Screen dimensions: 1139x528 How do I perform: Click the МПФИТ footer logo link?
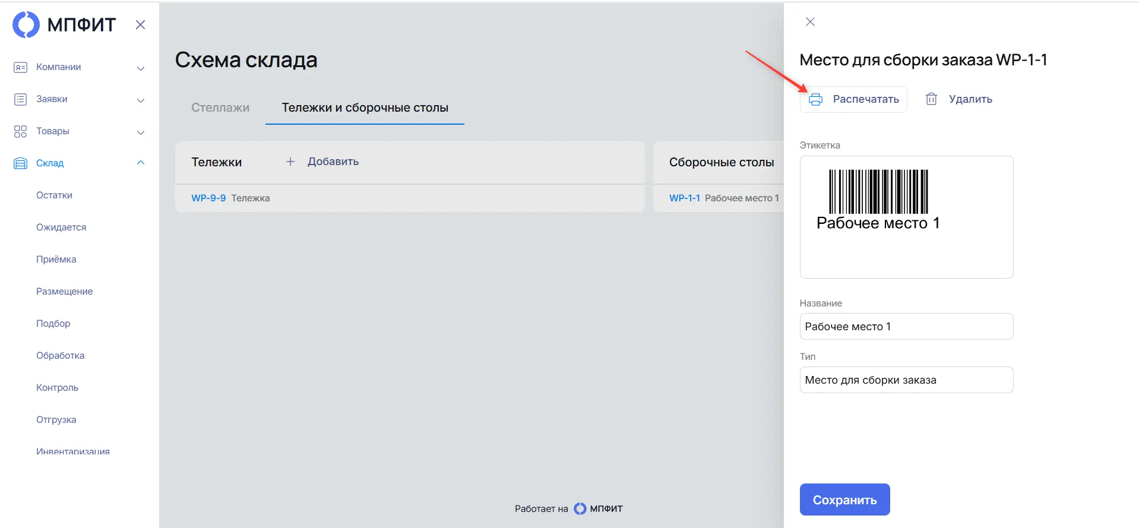(x=599, y=509)
